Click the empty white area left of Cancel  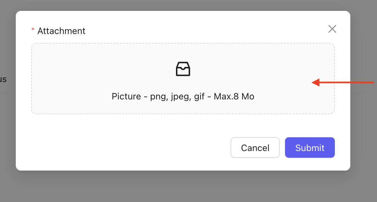(x=129, y=148)
